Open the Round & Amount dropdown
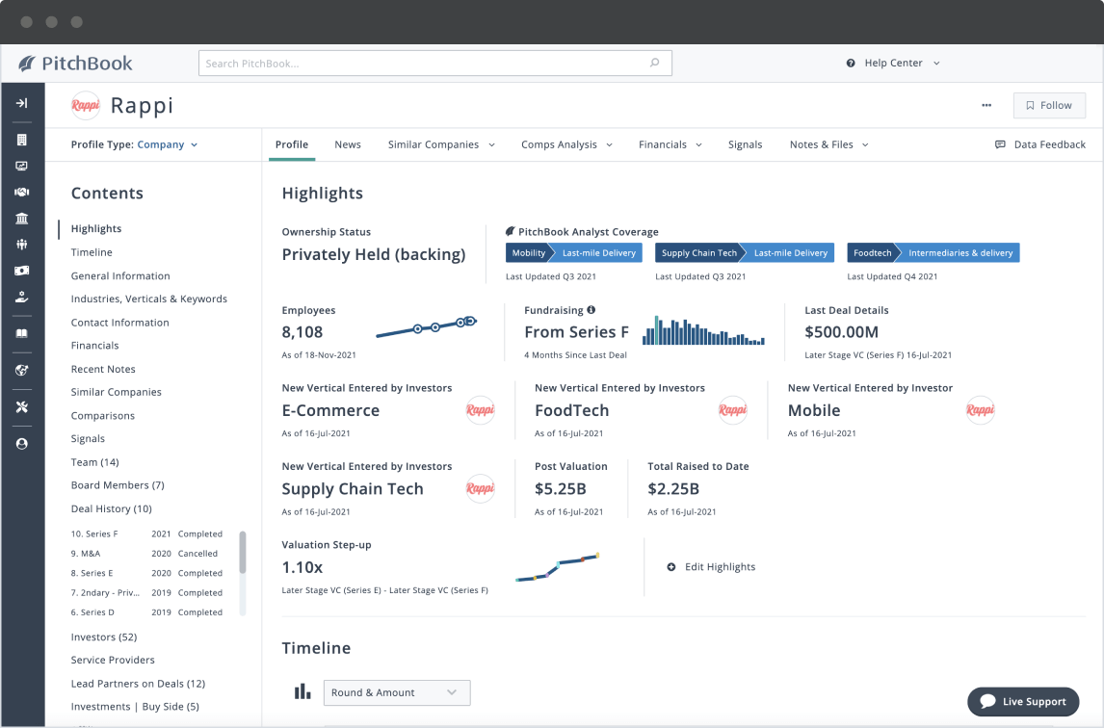 pos(397,692)
